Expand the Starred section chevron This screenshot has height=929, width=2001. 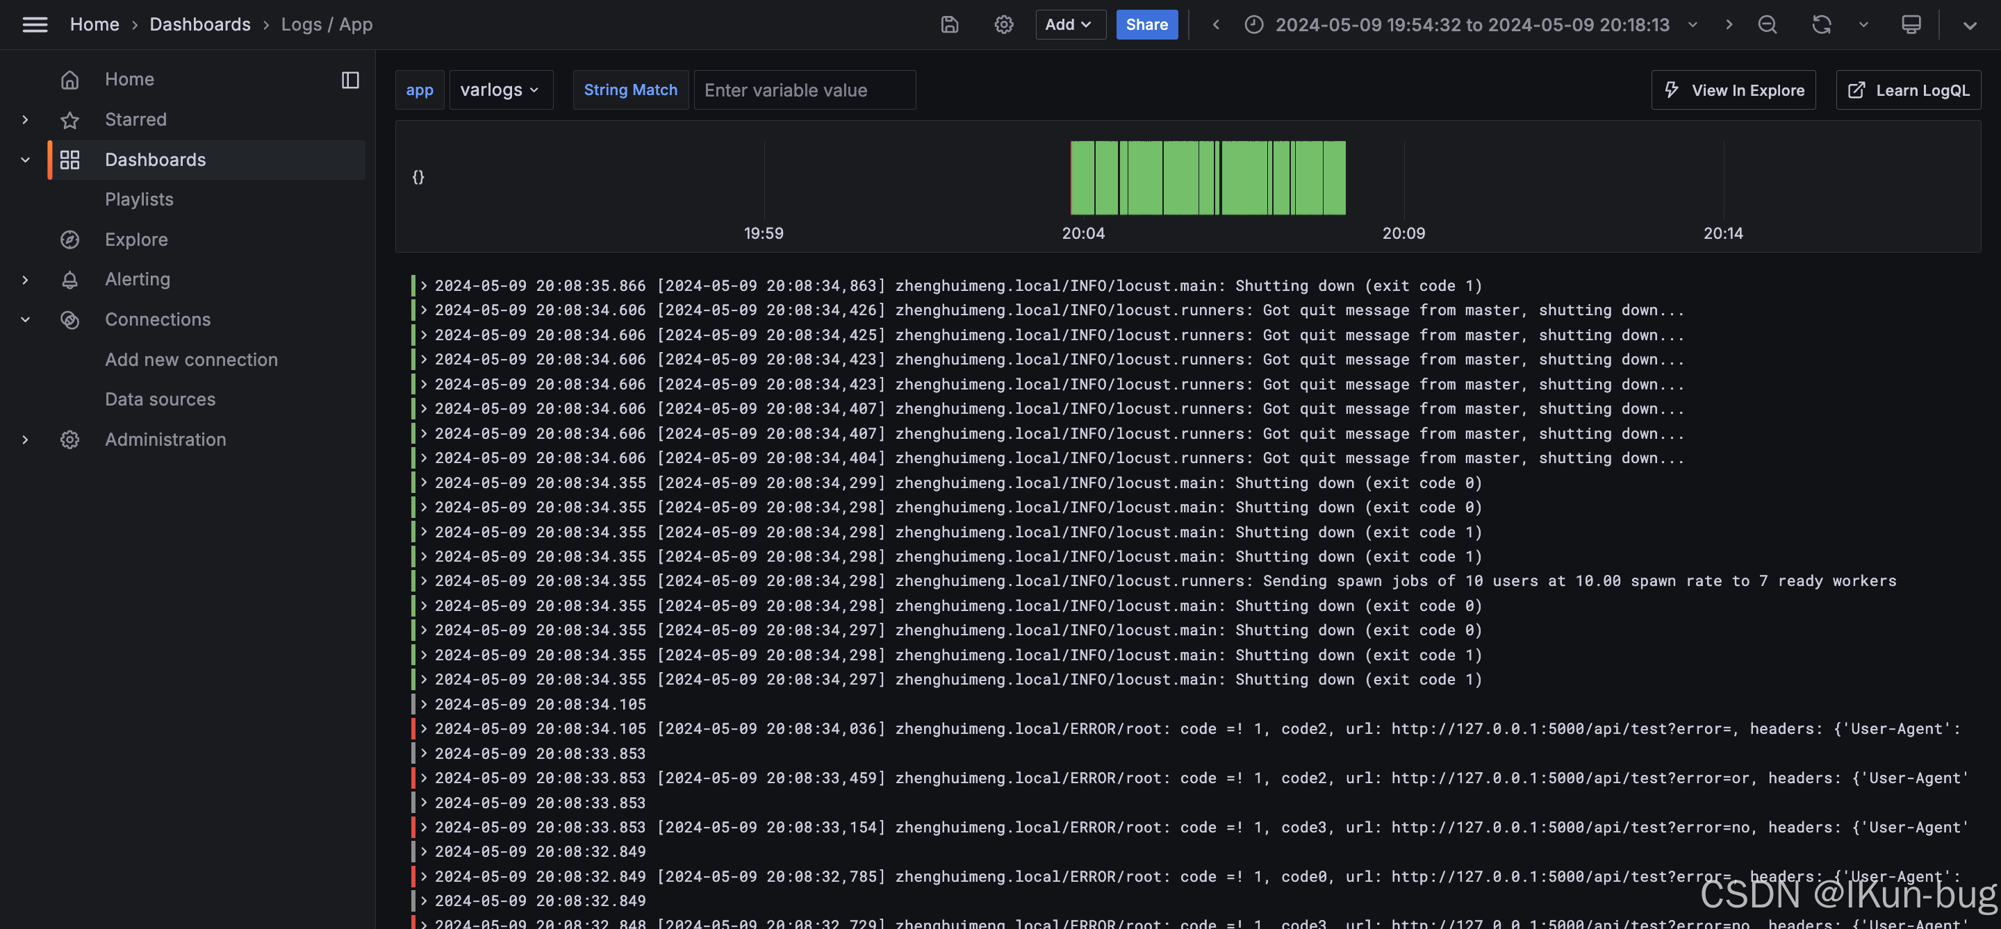tap(25, 119)
